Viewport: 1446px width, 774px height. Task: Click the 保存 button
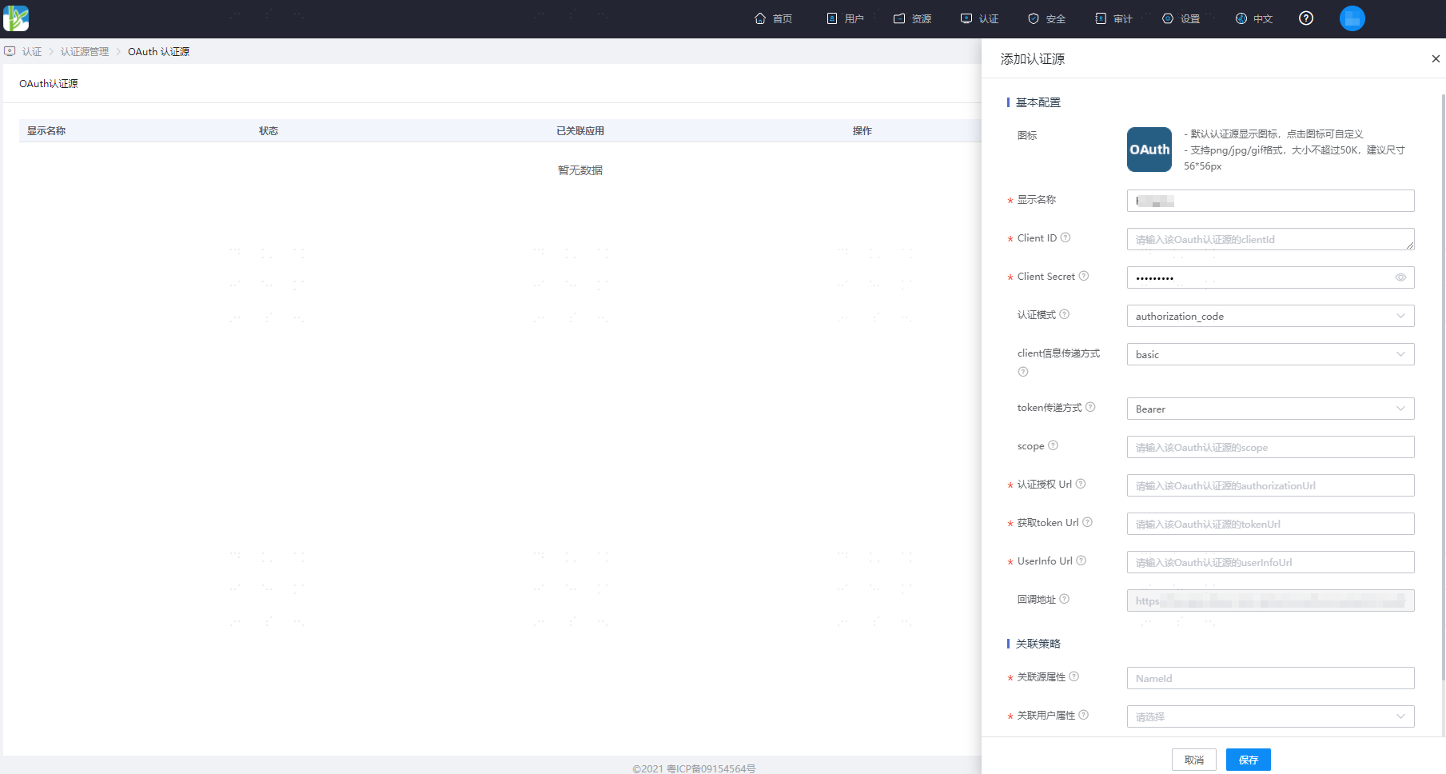pyautogui.click(x=1248, y=760)
